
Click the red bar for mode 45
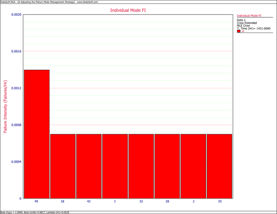[37, 134]
